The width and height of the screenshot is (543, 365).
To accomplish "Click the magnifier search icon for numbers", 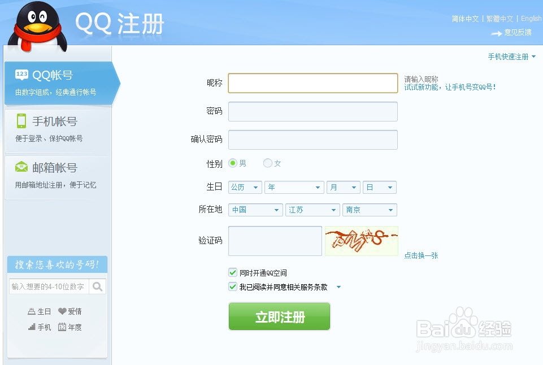I will click(x=98, y=286).
